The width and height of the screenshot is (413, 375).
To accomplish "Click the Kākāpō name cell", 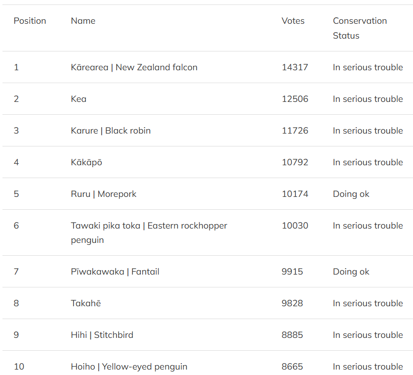I will 86,162.
